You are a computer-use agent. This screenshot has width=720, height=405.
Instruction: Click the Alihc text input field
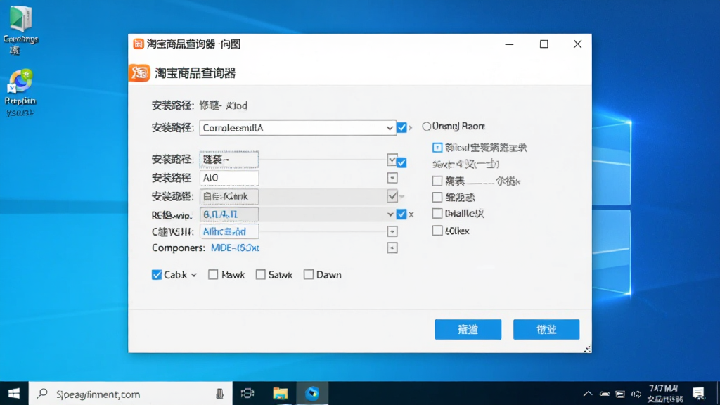pos(229,231)
